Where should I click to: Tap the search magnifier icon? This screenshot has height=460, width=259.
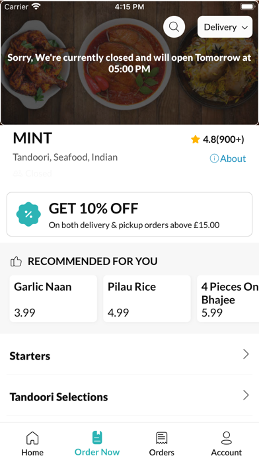[174, 27]
